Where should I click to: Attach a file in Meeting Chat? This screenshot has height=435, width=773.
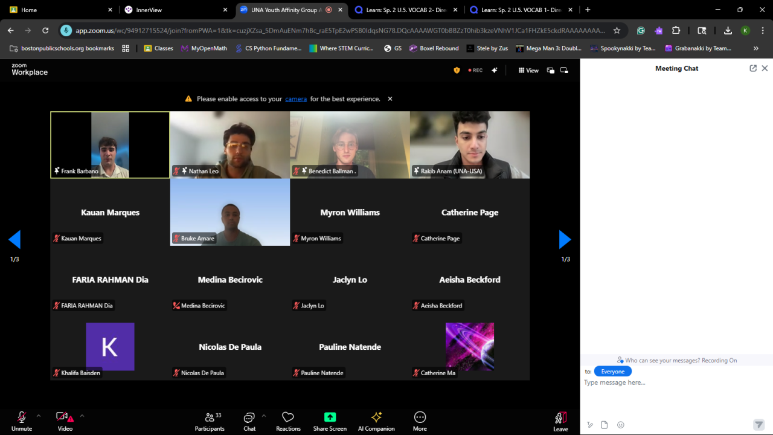click(x=605, y=425)
